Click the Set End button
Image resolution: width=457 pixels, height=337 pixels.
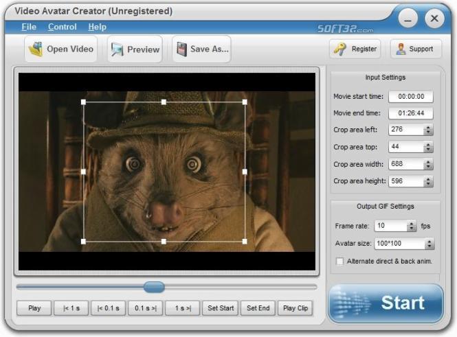[258, 308]
